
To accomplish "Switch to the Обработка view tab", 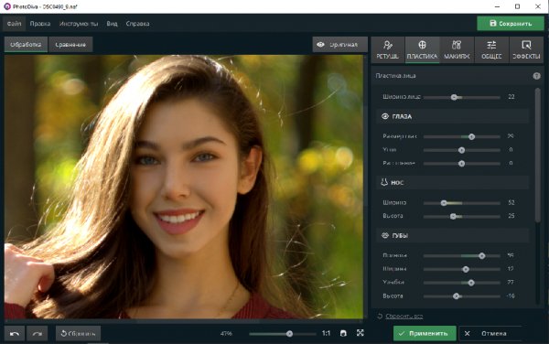I will 26,45.
